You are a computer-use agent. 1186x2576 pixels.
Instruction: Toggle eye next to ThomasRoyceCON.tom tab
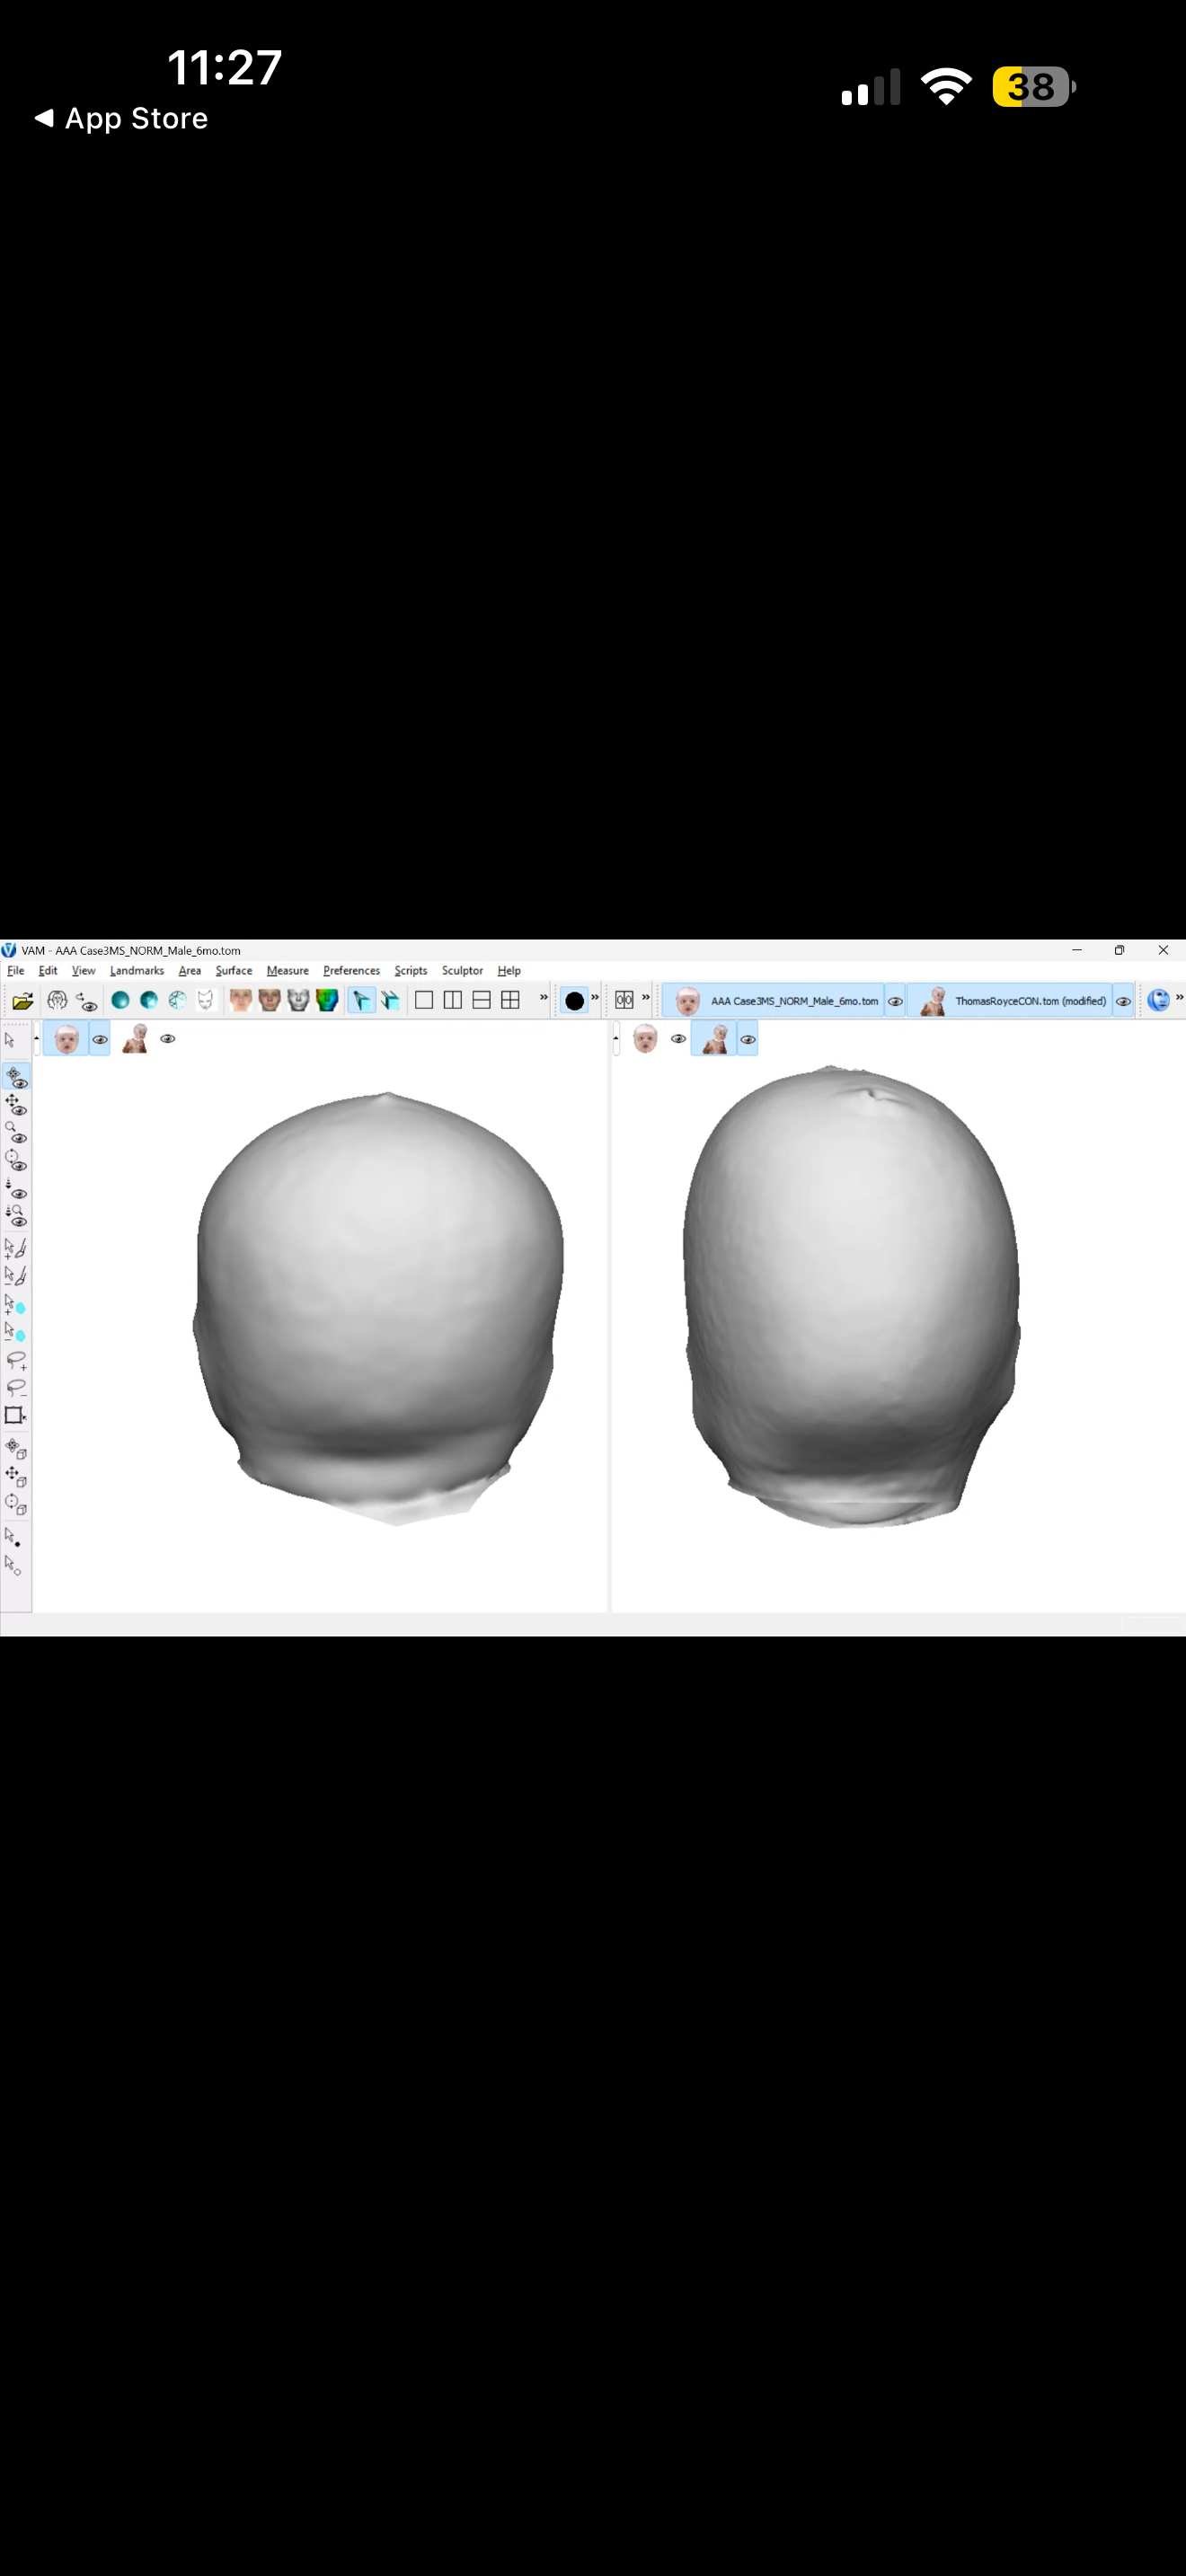[x=1123, y=1001]
